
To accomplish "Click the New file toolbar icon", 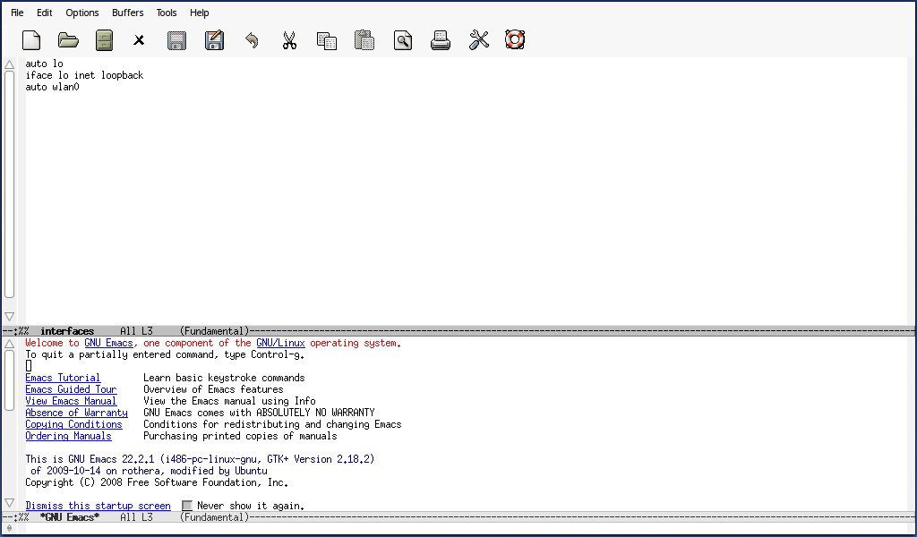I will coord(31,40).
